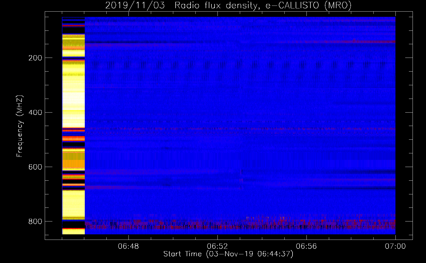This screenshot has height=263, width=426.
Task: Click the 600 frequency tick label
Action: (x=35, y=167)
